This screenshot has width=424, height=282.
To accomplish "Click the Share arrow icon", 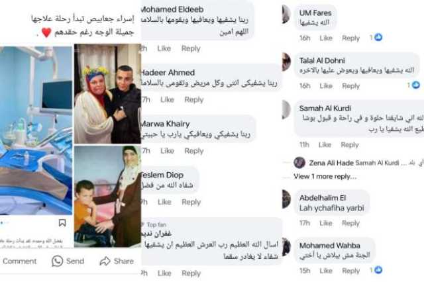I will pyautogui.click(x=105, y=261).
